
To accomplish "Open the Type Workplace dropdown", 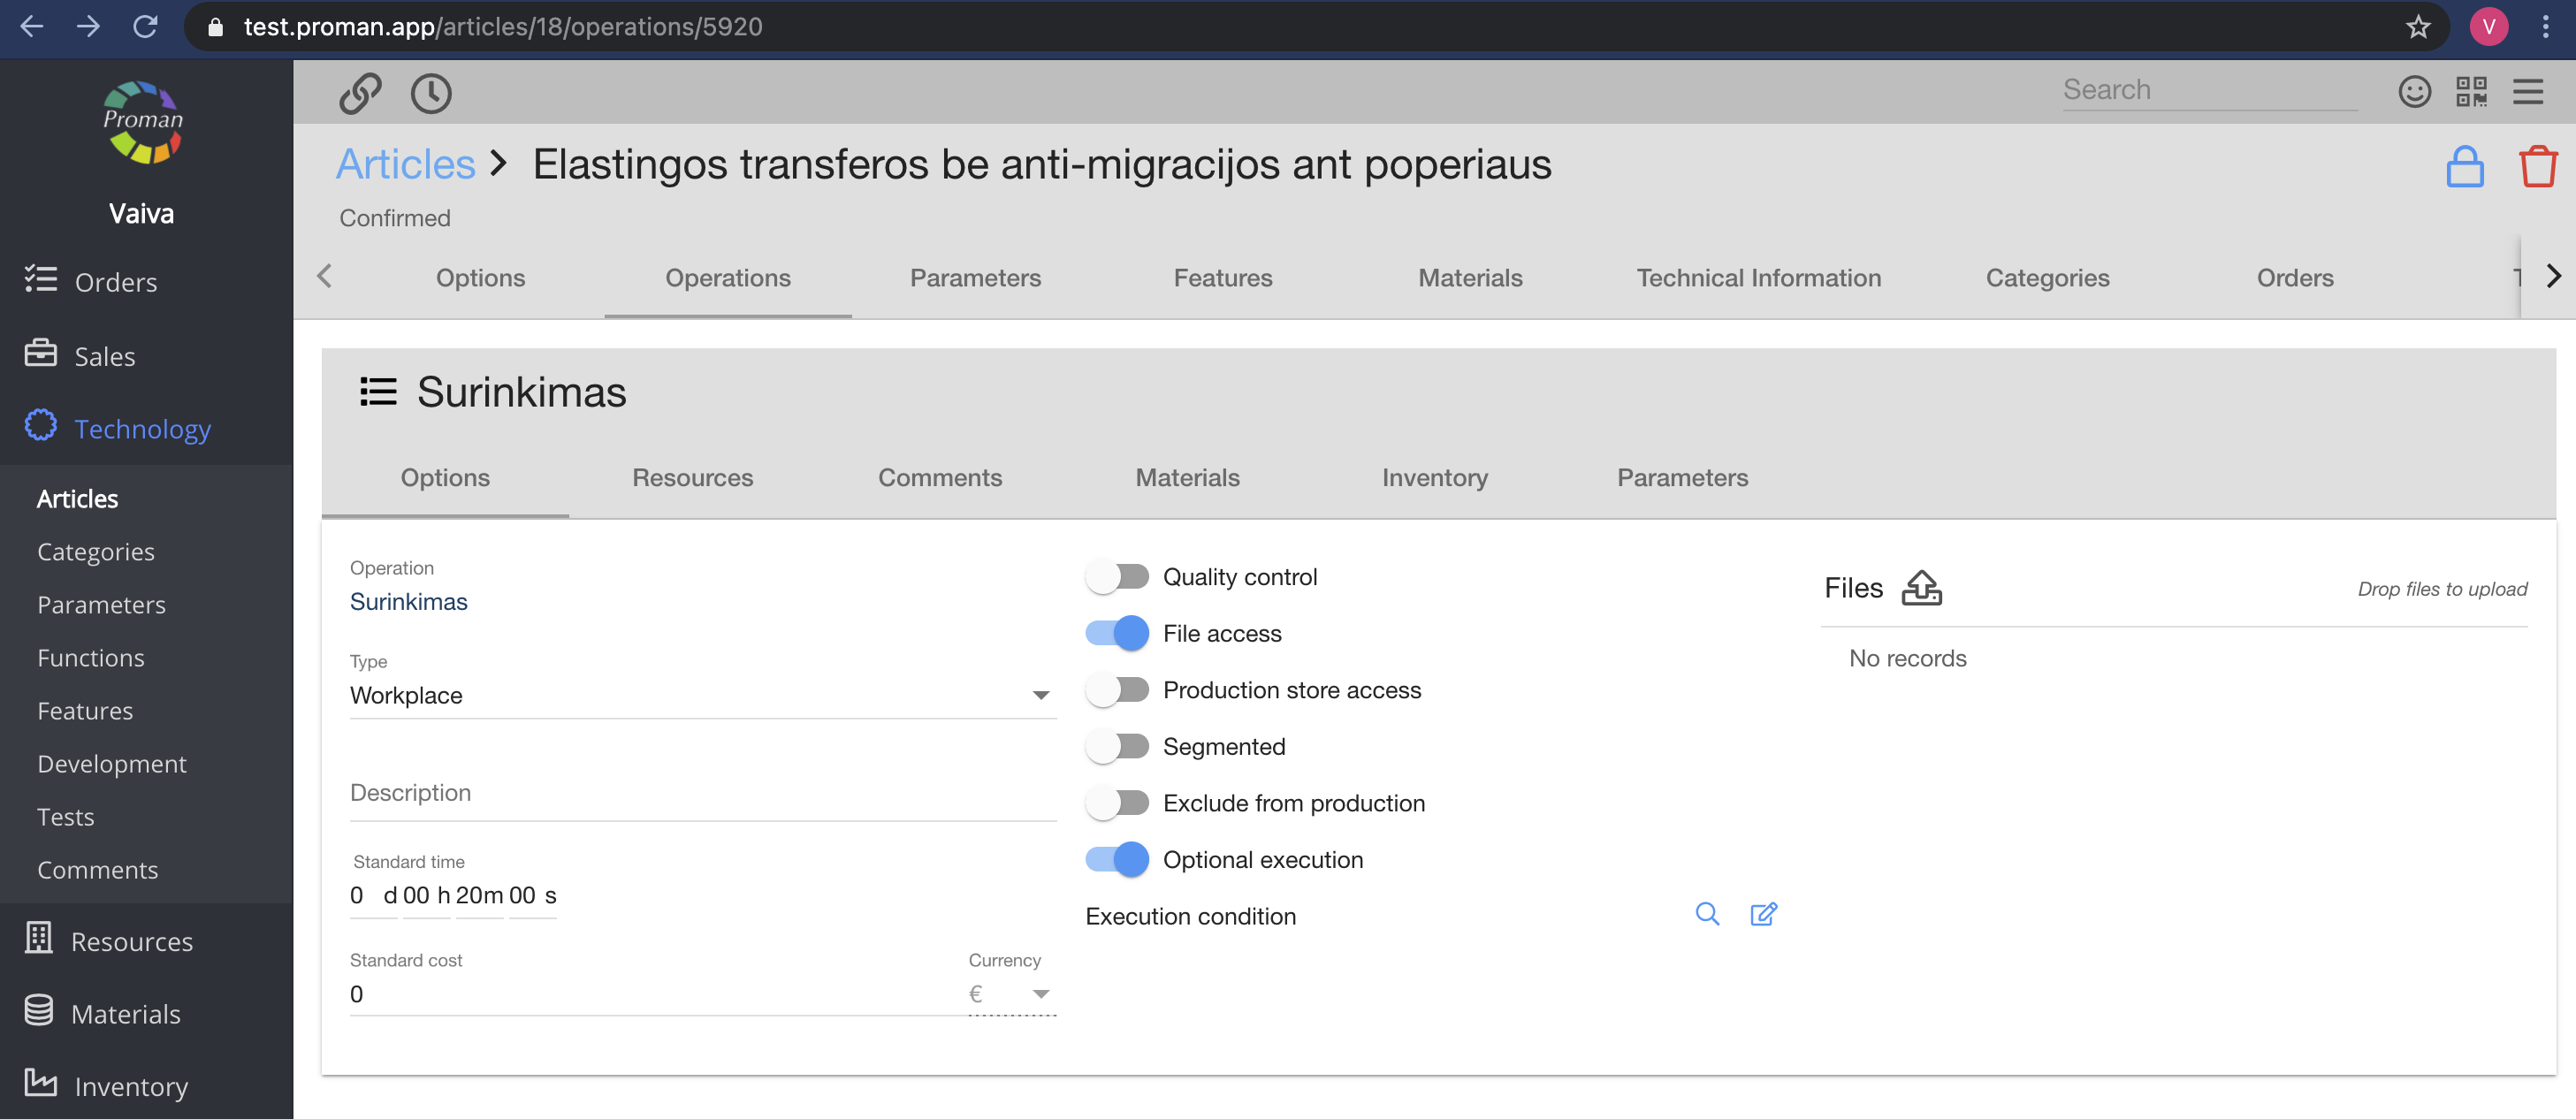I will pos(702,695).
